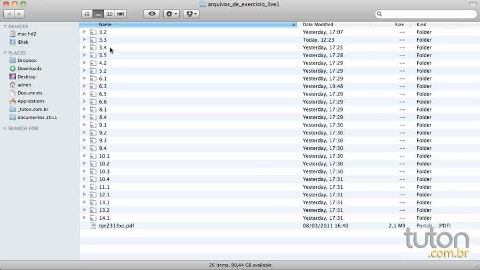Expand the 3.3 folder
480x270 pixels.
point(84,39)
